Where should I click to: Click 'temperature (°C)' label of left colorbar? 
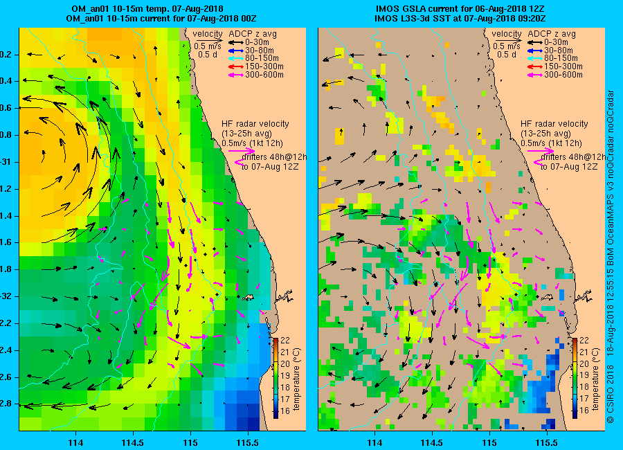[296, 379]
